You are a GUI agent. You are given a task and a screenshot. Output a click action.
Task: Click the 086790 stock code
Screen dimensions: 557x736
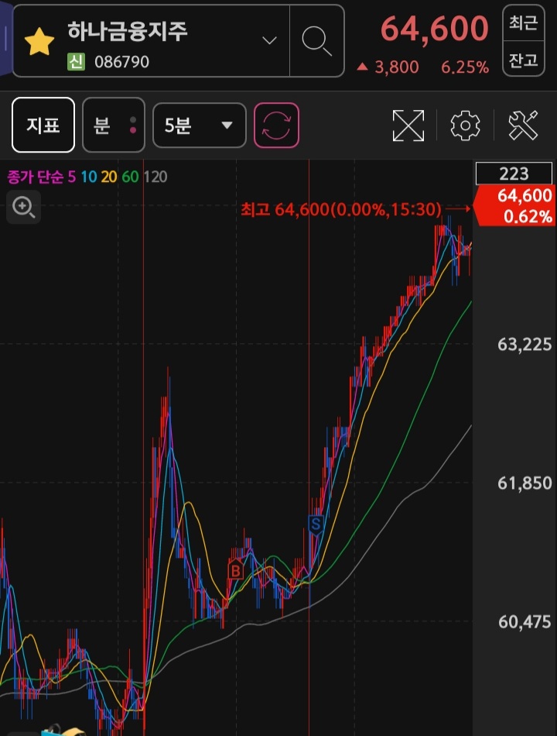pos(122,62)
